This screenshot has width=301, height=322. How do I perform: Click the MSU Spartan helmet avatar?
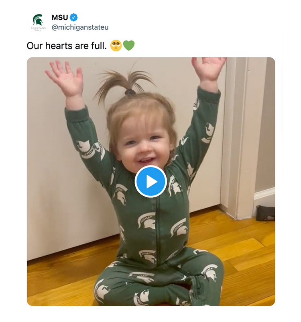click(x=38, y=20)
